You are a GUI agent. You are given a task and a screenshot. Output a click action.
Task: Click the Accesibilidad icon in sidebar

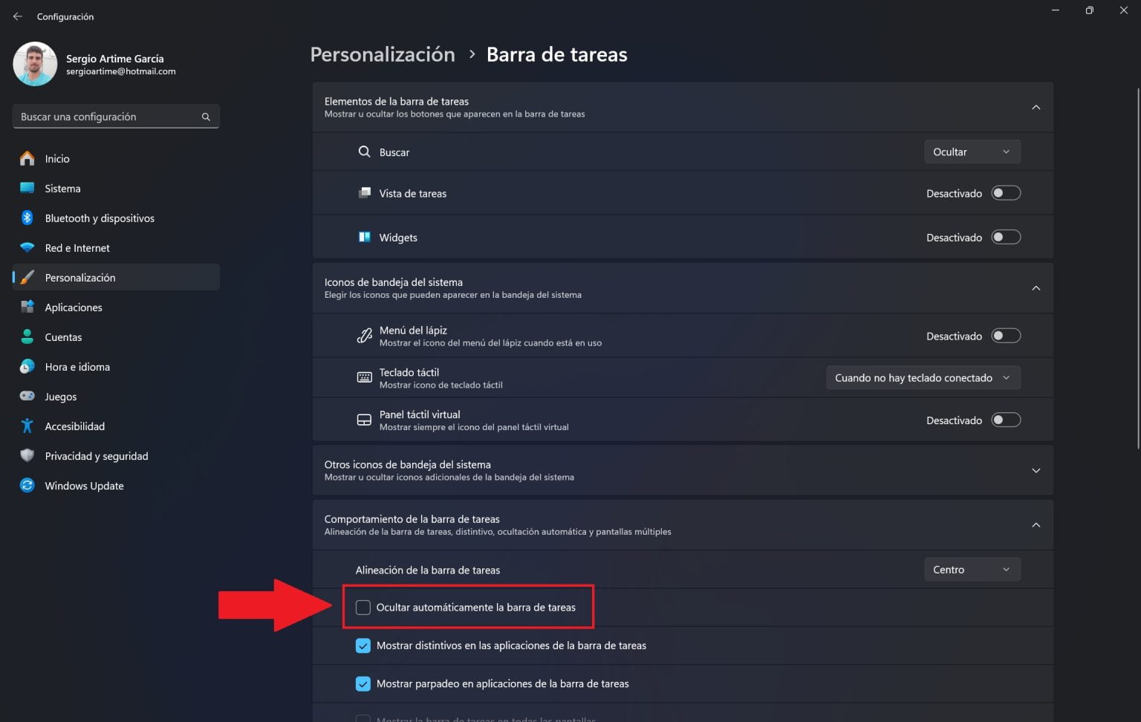(27, 426)
